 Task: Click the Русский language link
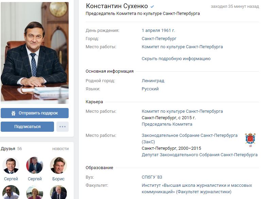tap(150, 89)
